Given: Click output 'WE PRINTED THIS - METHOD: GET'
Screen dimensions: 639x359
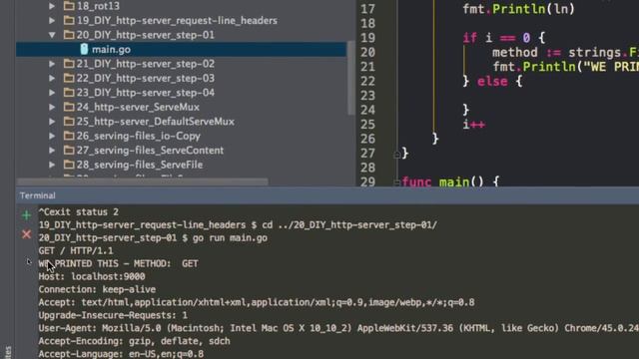Looking at the screenshot, I should [118, 263].
